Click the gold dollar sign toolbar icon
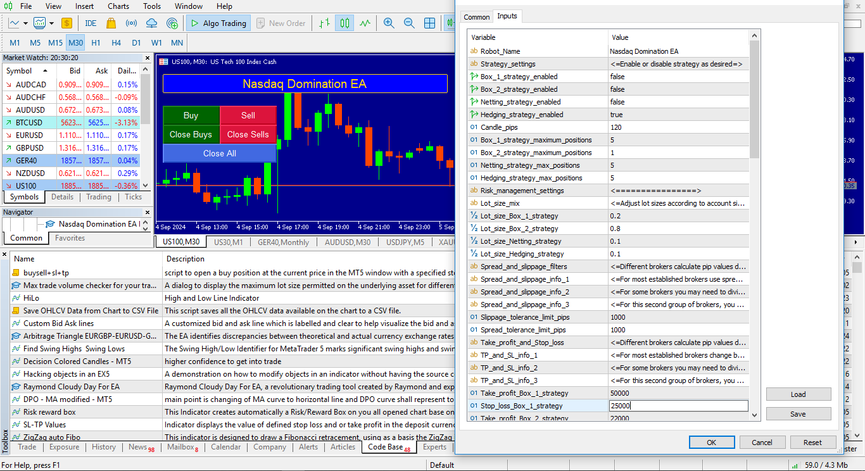The height and width of the screenshot is (471, 865). coord(66,23)
